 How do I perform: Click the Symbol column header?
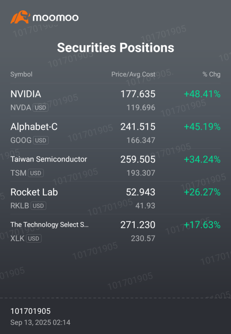(21, 74)
